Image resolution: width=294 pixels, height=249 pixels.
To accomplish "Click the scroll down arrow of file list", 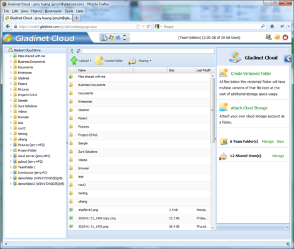I will [212, 228].
